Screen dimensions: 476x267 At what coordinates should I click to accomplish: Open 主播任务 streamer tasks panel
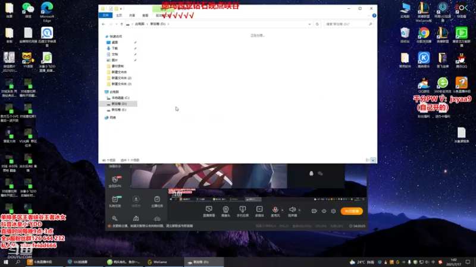[157, 201]
